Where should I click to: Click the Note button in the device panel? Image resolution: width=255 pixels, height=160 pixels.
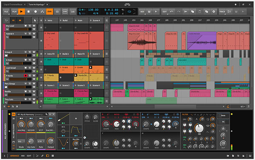[223, 115]
